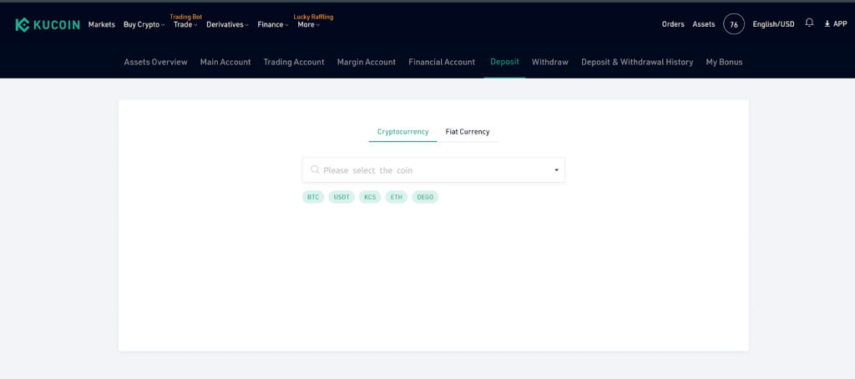This screenshot has width=855, height=379.
Task: Open Main Account tab
Action: (x=225, y=62)
